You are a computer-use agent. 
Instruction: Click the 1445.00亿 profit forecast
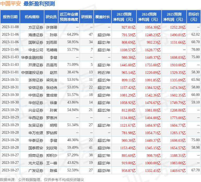click(x=128, y=65)
